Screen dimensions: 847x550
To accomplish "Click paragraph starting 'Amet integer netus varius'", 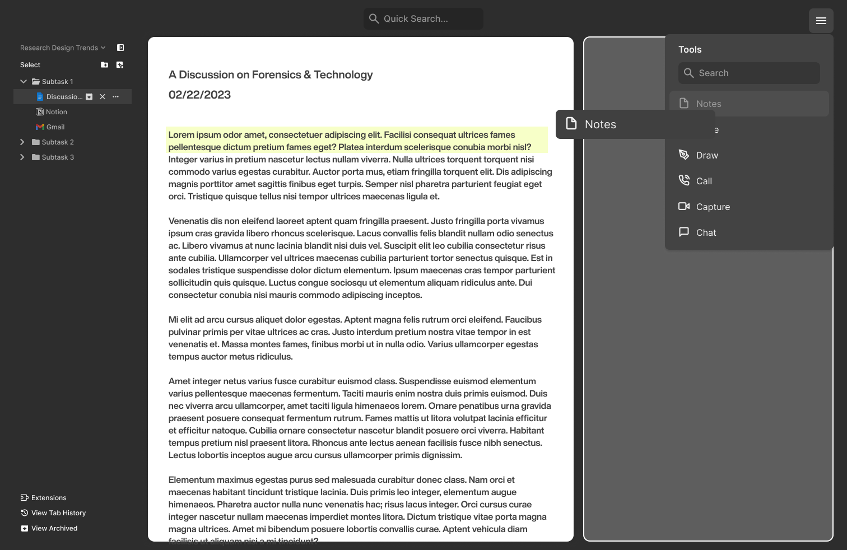I will pyautogui.click(x=360, y=418).
